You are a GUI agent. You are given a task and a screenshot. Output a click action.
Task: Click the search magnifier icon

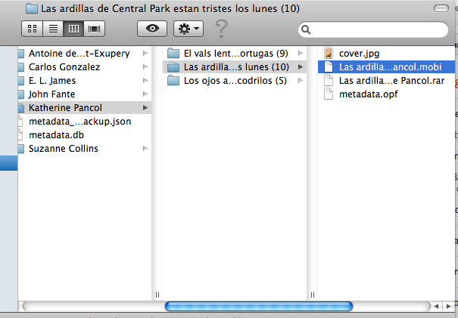(306, 29)
